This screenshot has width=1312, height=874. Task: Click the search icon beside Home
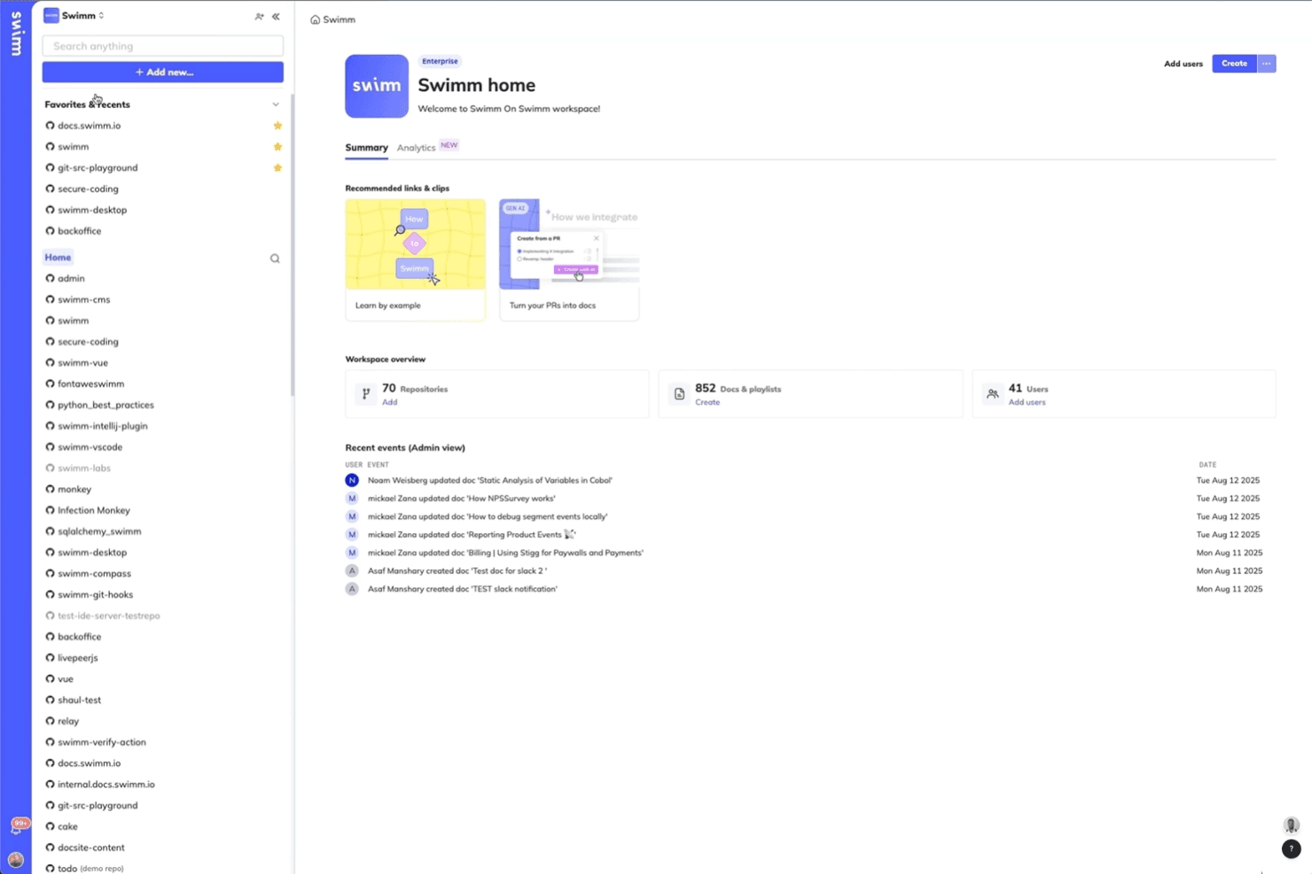[x=275, y=259]
